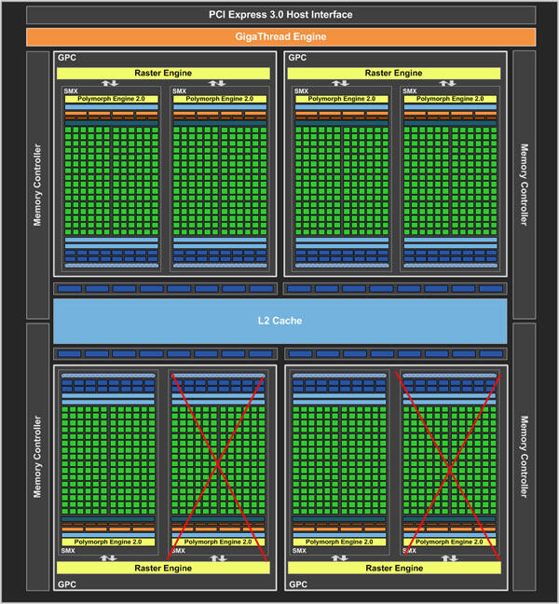Click first Polymorph Engine 2.0 label in top-left GPC

111,99
